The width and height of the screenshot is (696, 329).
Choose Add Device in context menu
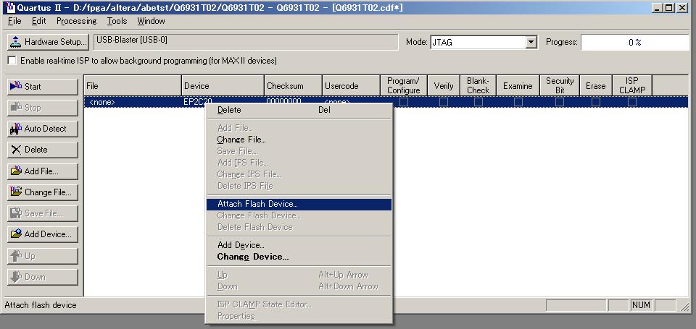[299, 245]
